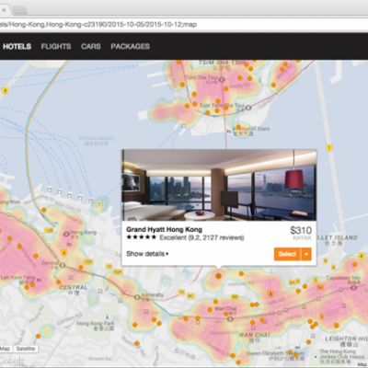
Task: Click the hotel marker left of Leighton Hill label
Action: (x=308, y=341)
